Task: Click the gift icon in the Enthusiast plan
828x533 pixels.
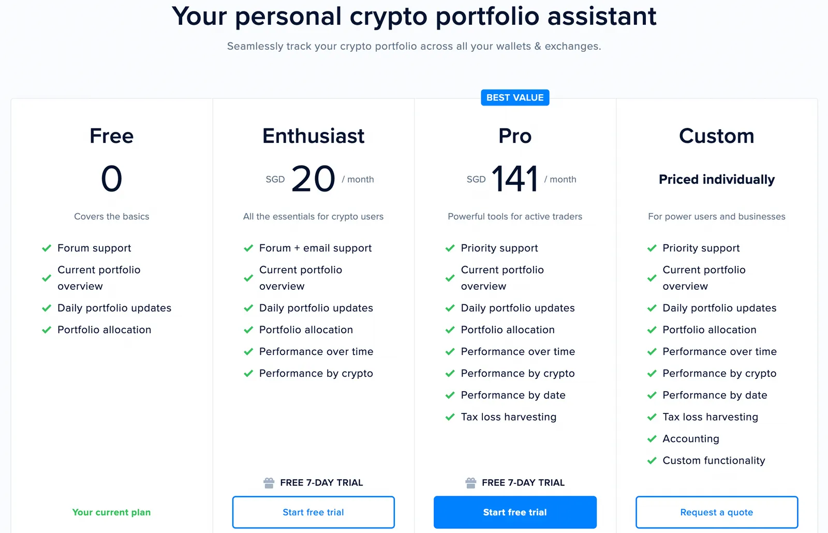Action: (269, 483)
